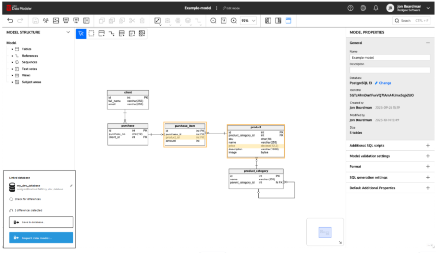Screen dimensions: 436x253
Task: Open settings gear in top bar
Action: point(363,8)
